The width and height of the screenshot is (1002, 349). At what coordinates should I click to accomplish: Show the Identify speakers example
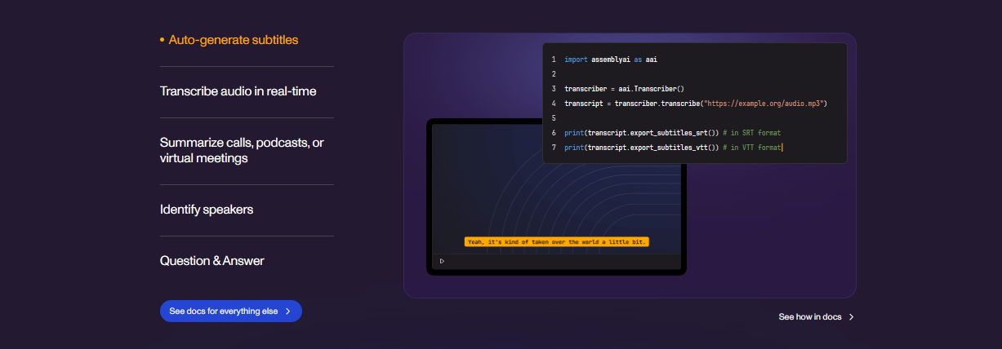(207, 210)
